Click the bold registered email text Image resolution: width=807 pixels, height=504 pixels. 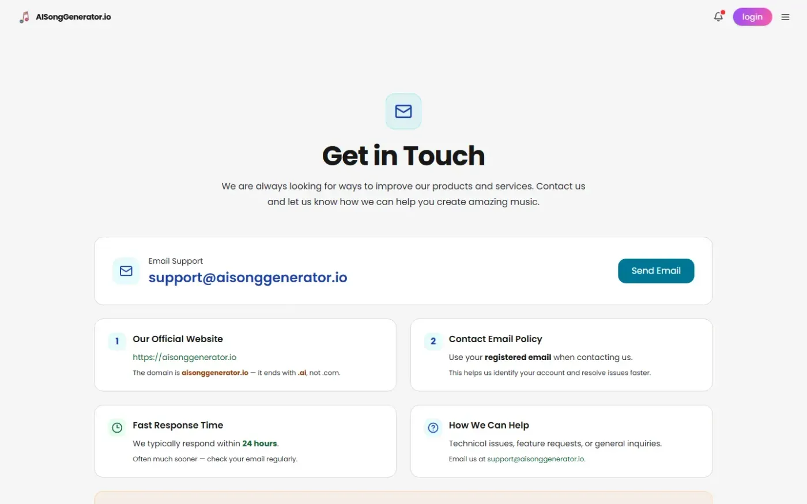pos(518,357)
